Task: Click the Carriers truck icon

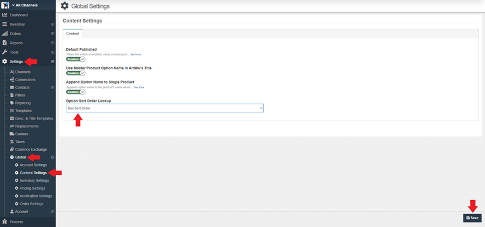Action: click(x=11, y=134)
